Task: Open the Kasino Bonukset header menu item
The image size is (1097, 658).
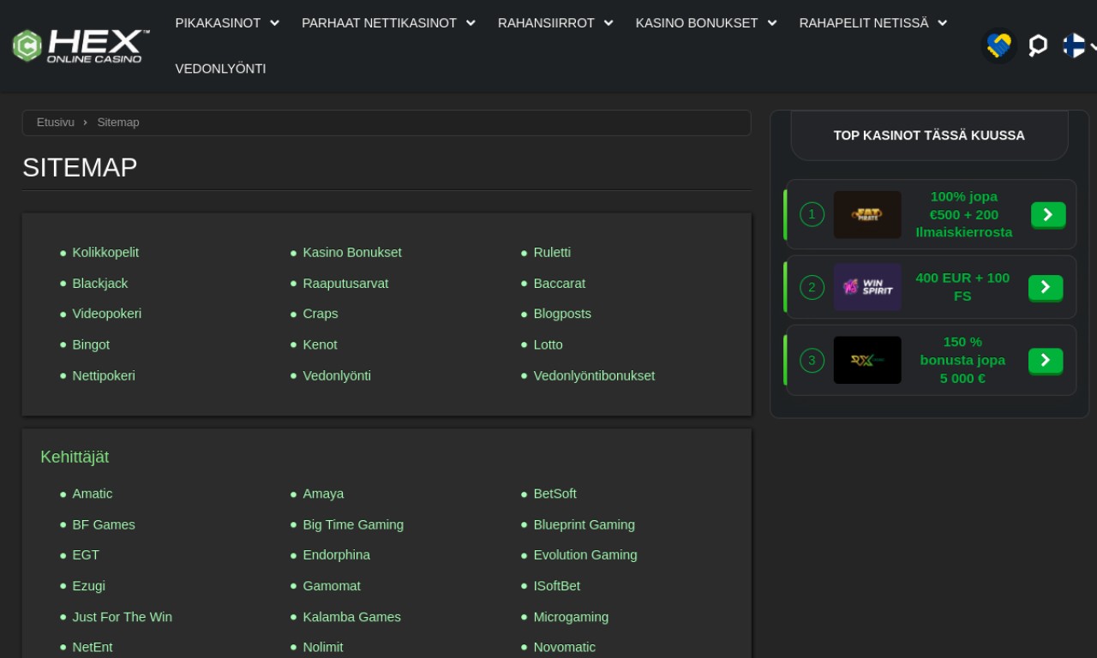Action: tap(697, 23)
